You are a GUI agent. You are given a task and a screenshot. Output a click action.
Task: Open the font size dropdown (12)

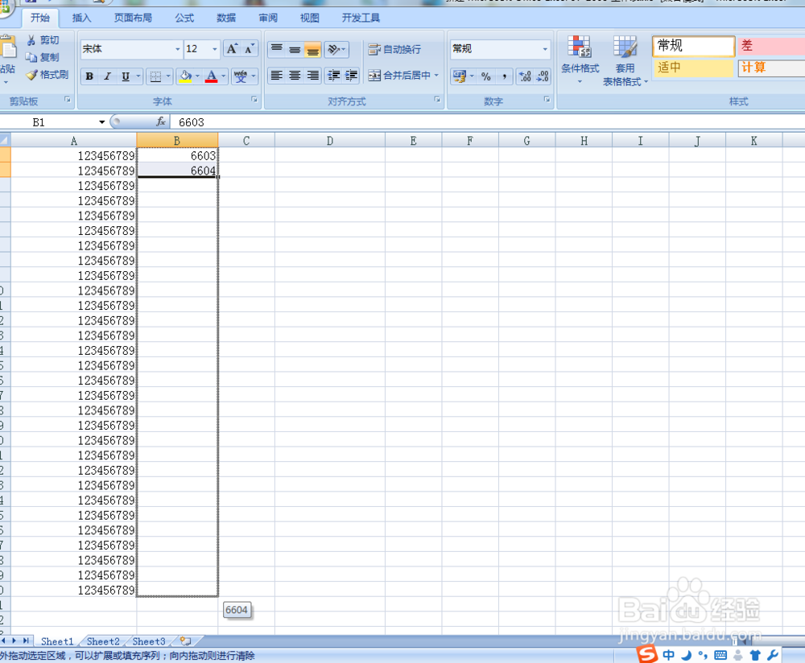[x=215, y=49]
